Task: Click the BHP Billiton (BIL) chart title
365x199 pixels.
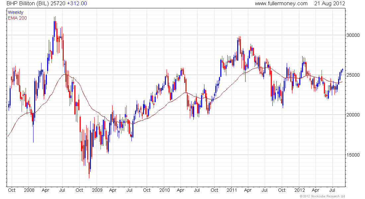Action: [x=28, y=4]
